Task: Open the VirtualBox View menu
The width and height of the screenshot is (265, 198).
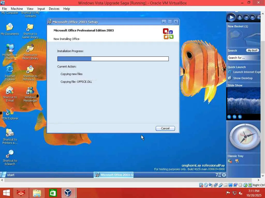Action: click(30, 9)
